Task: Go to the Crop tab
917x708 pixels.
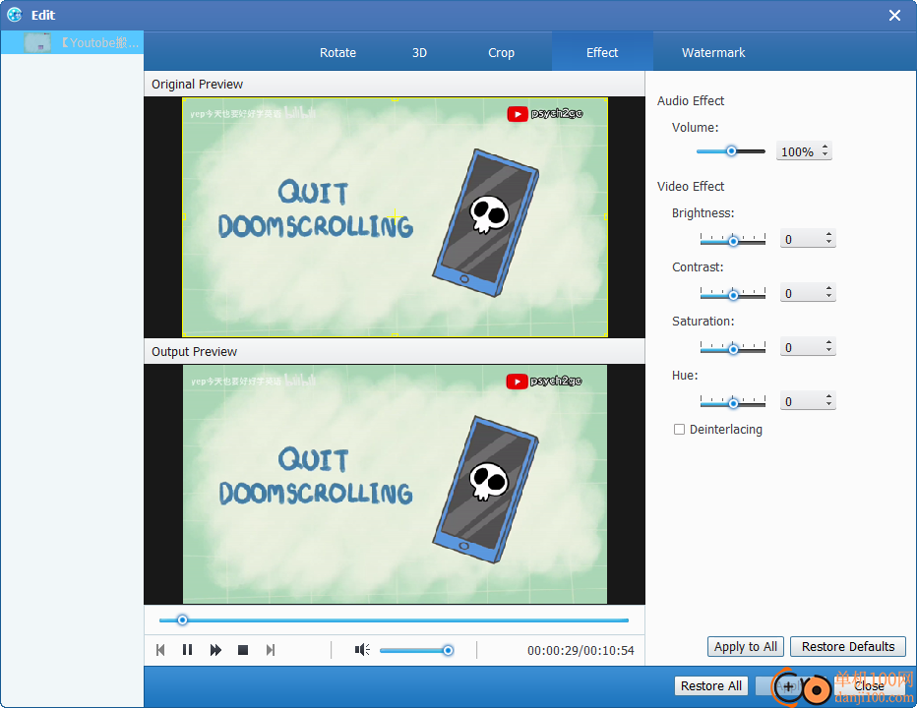Action: tap(501, 53)
